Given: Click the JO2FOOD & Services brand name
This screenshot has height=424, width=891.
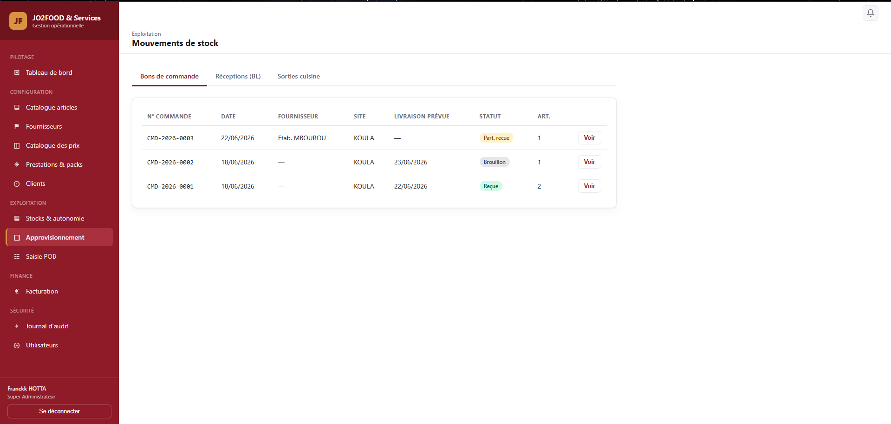Looking at the screenshot, I should click(x=66, y=18).
